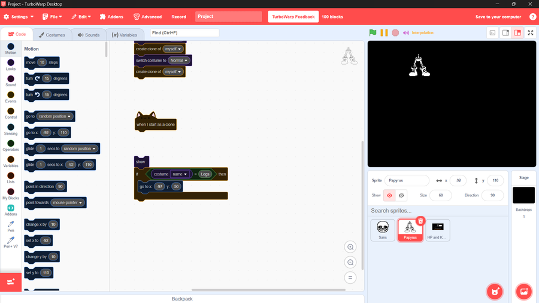Screen dimensions: 539x303
Task: Edit the sprite name field Papyrus
Action: click(407, 180)
